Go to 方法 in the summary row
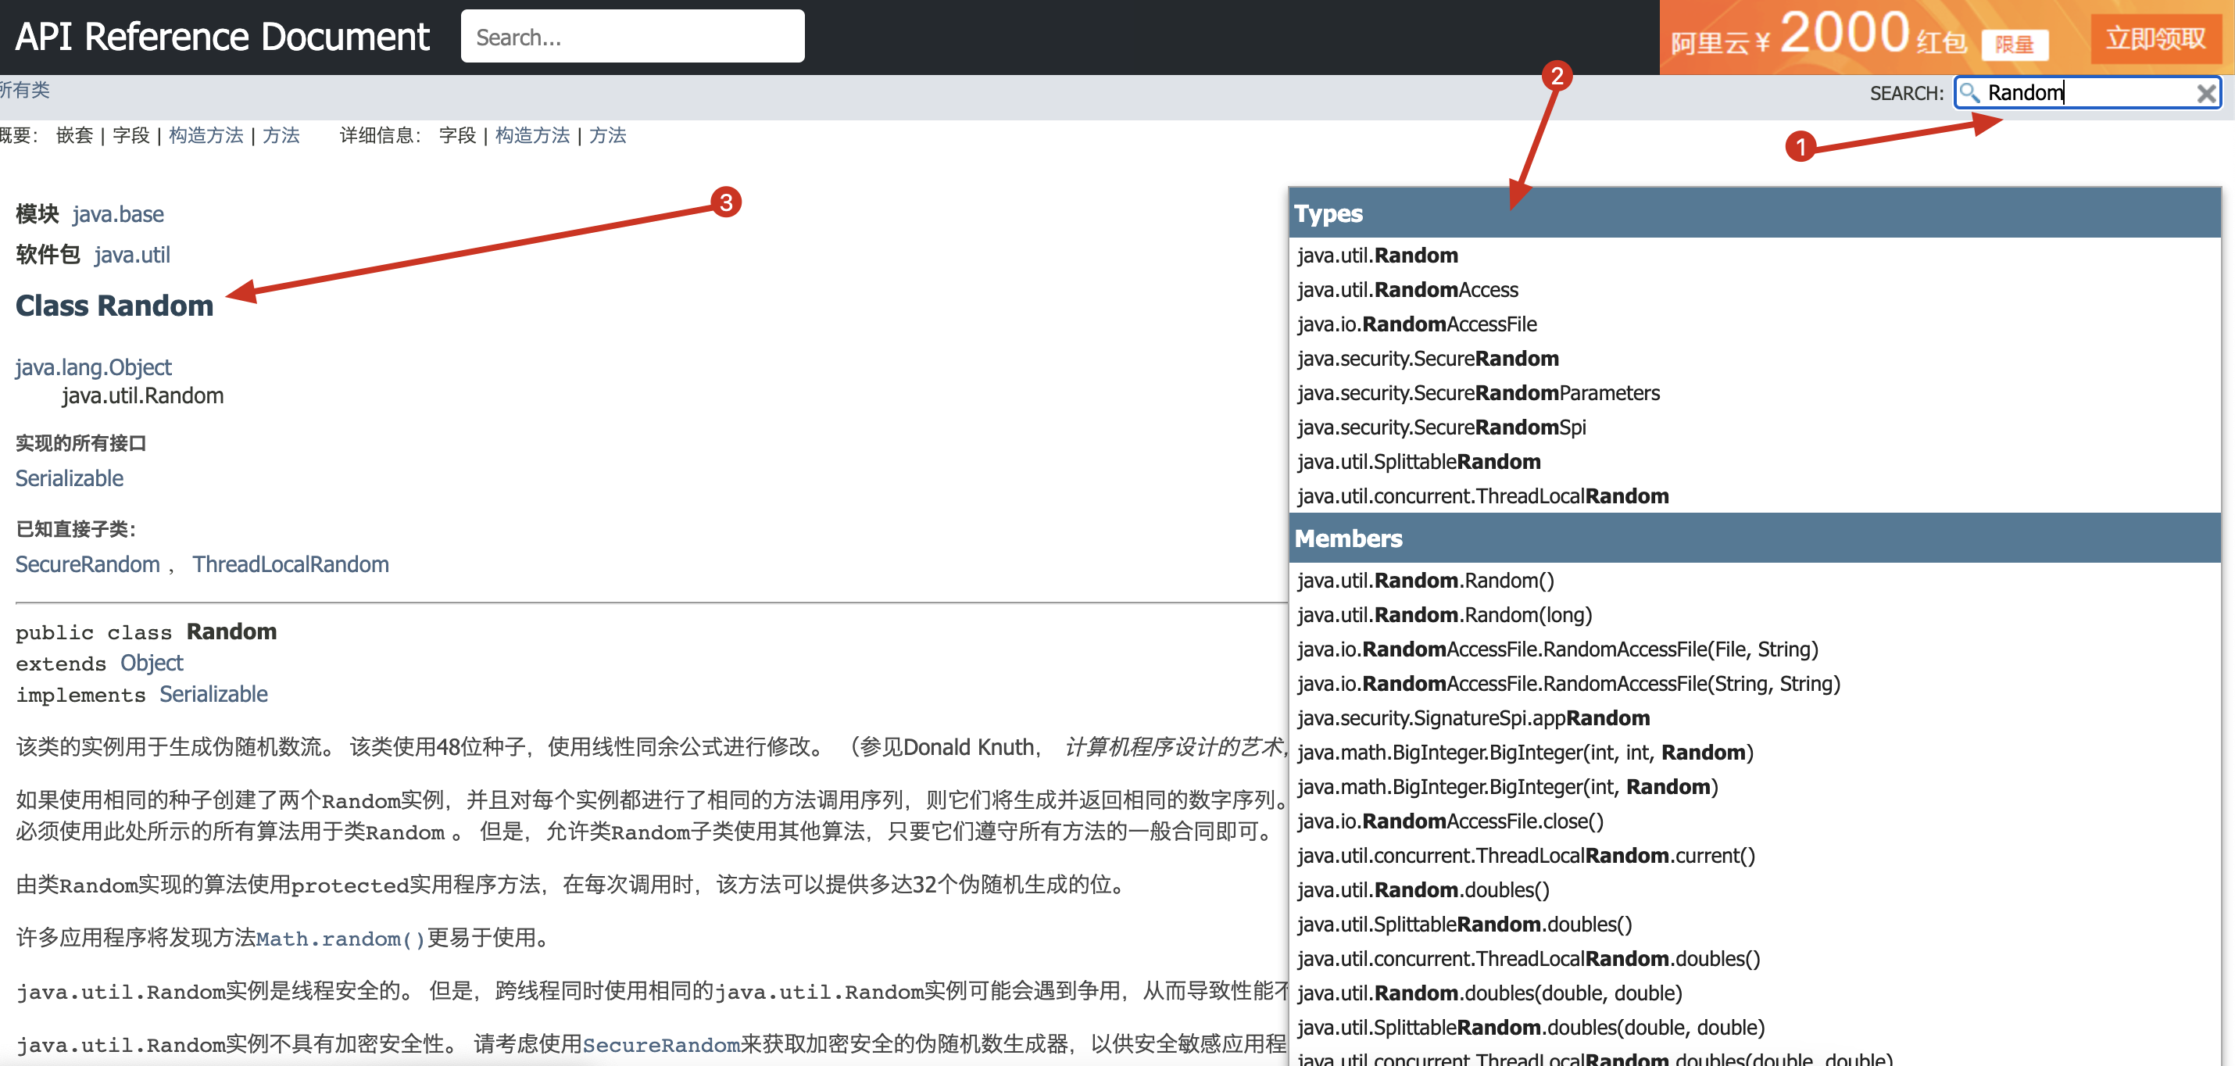The image size is (2235, 1066). [x=281, y=135]
